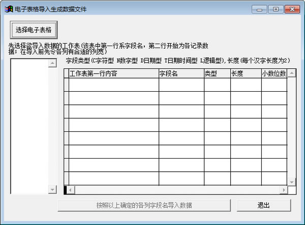The image size is (305, 225).
Task: Click the field grid's vertical scroll up arrow
Action: coord(291,73)
